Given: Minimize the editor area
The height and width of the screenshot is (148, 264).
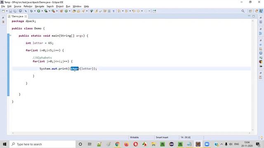Looking at the screenshot, I should coord(249,16).
